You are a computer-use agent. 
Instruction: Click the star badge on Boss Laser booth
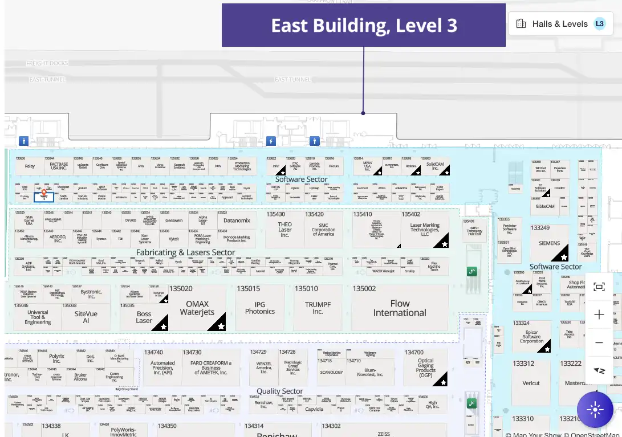coord(163,326)
